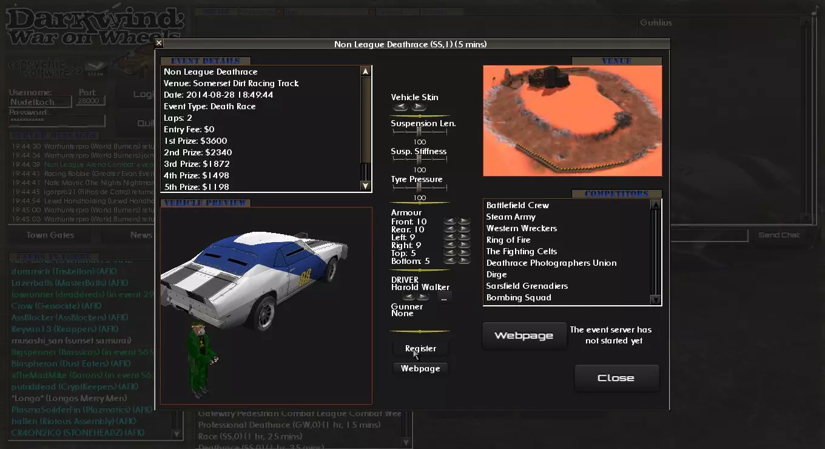The image size is (825, 449).
Task: Click the Username field in background window
Action: click(40, 102)
